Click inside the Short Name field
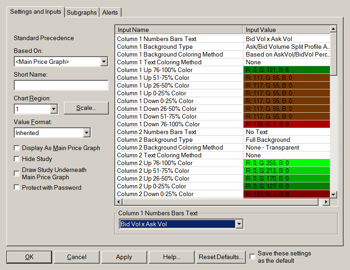Image resolution: width=350 pixels, height=270 pixels. tap(61, 85)
